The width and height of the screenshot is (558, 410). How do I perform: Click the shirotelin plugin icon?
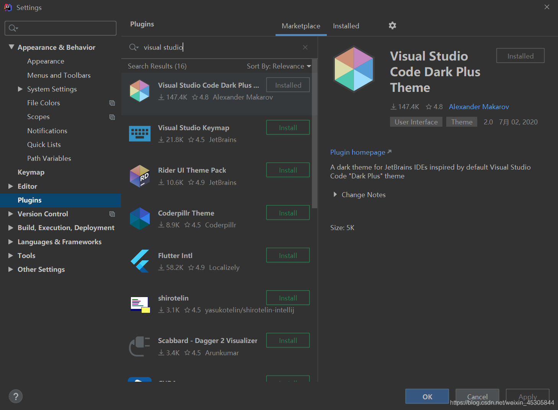(x=140, y=305)
